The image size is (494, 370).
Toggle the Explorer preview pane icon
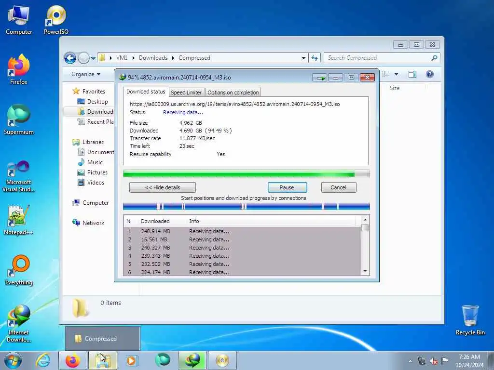point(412,74)
